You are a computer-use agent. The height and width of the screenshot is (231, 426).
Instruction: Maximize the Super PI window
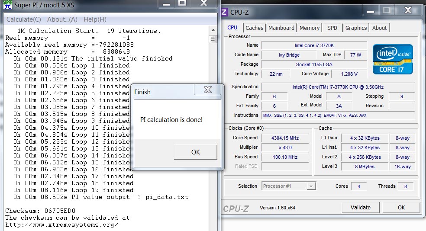pyautogui.click(x=182, y=3)
